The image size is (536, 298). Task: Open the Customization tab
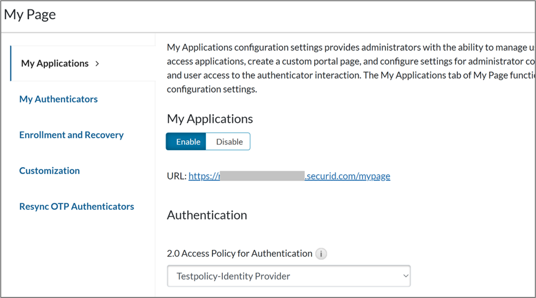[x=49, y=170]
